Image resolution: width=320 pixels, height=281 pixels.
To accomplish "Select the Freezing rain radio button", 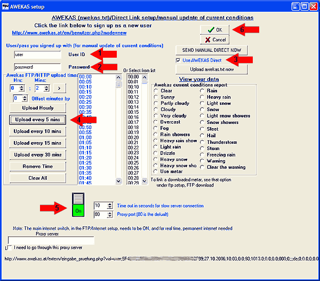I will click(x=202, y=155).
